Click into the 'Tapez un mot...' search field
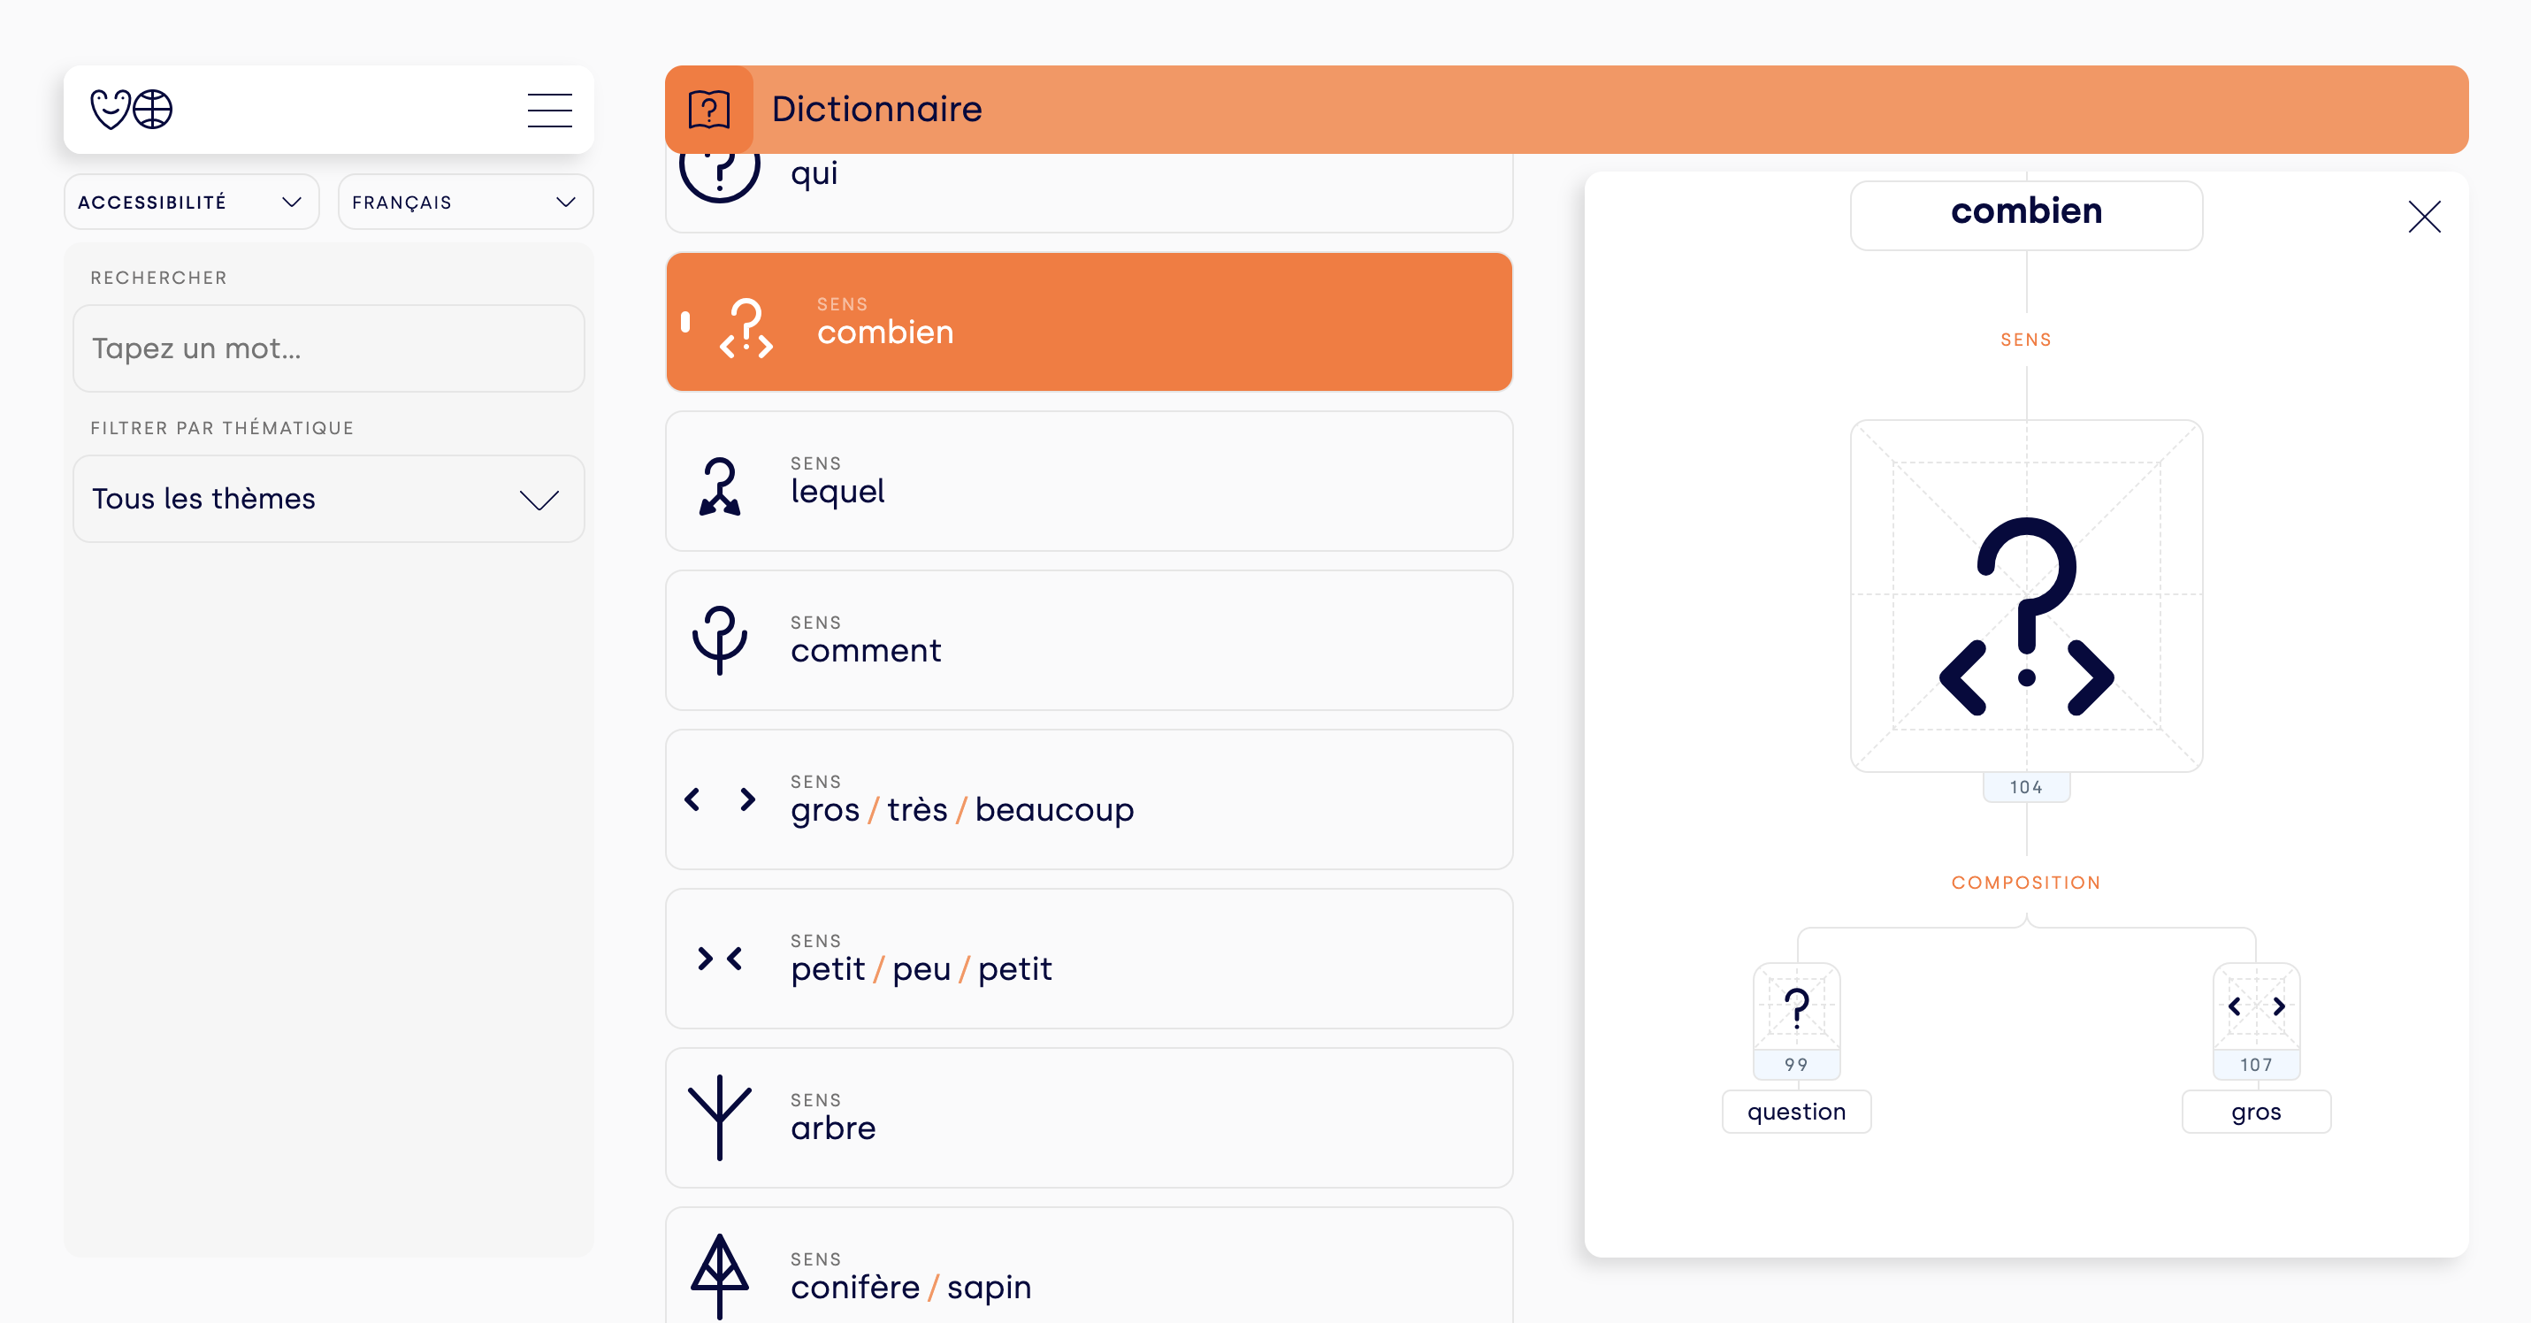 (x=328, y=348)
